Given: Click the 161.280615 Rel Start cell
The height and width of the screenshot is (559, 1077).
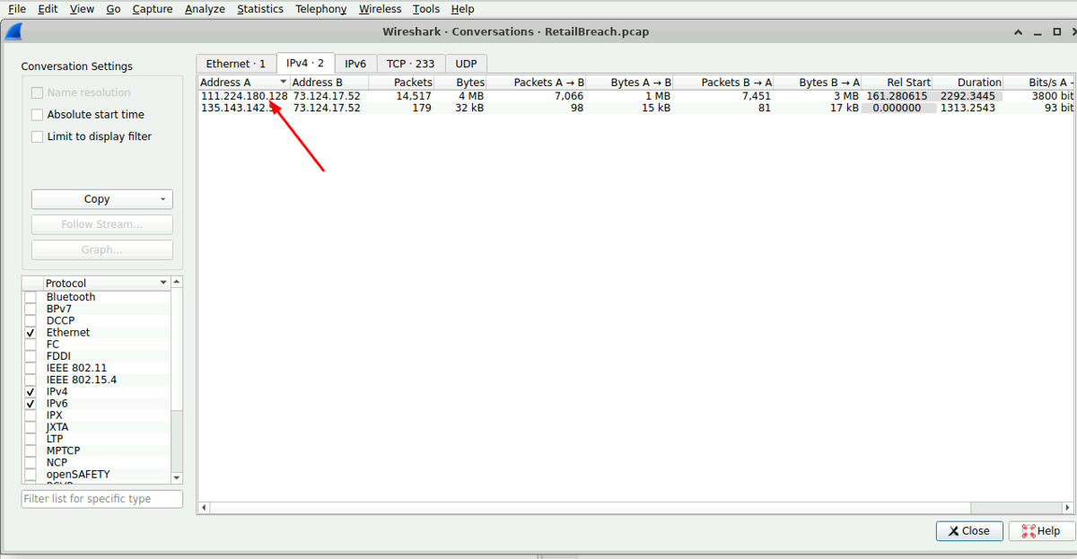Looking at the screenshot, I should coord(897,96).
